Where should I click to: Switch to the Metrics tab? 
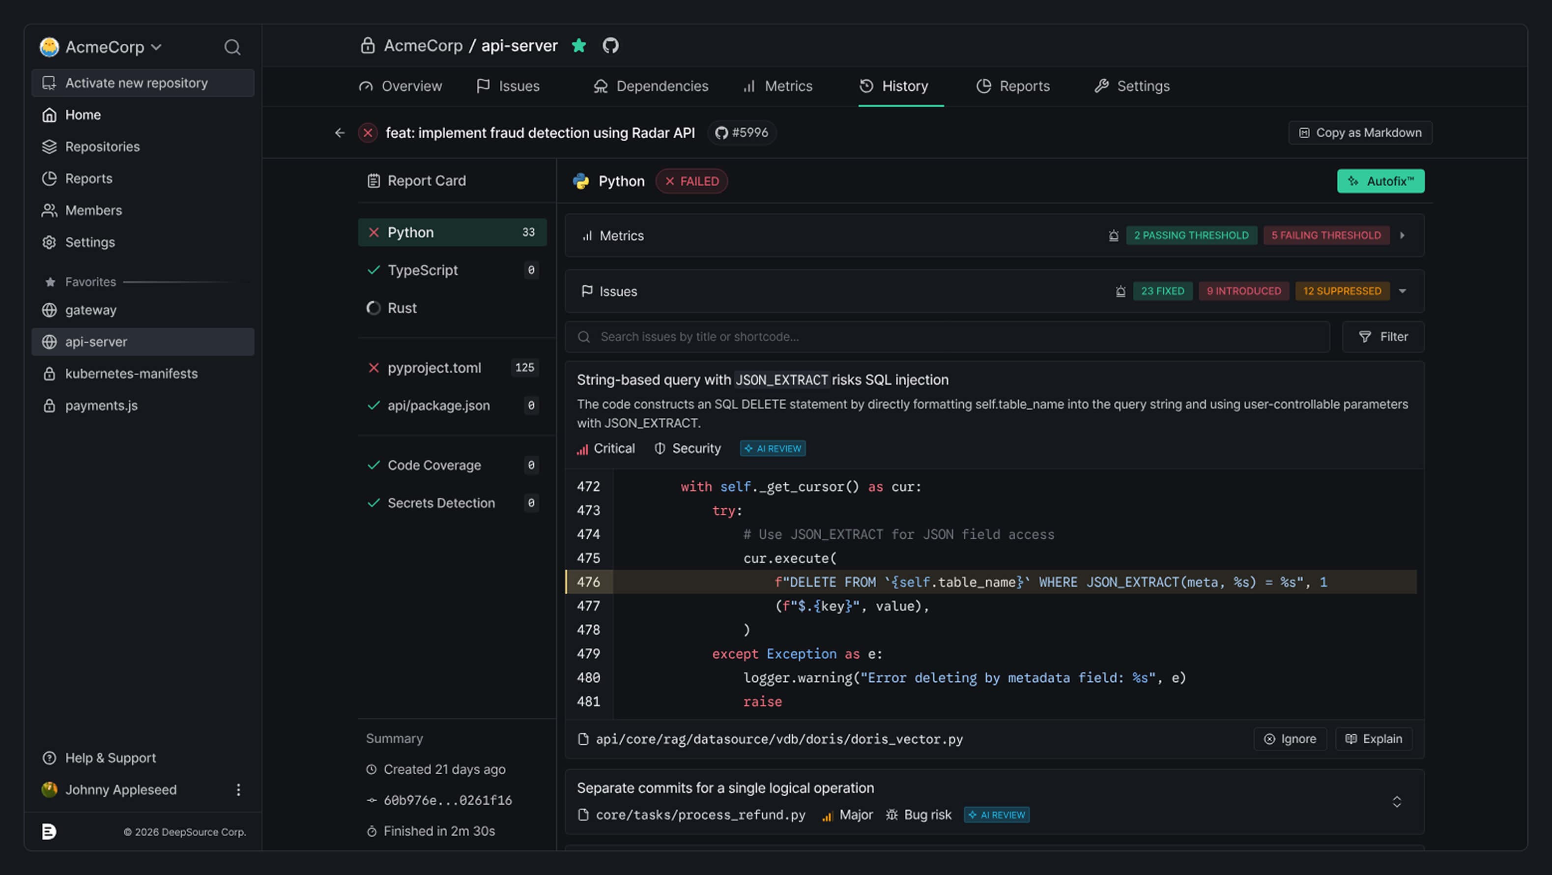(x=778, y=86)
